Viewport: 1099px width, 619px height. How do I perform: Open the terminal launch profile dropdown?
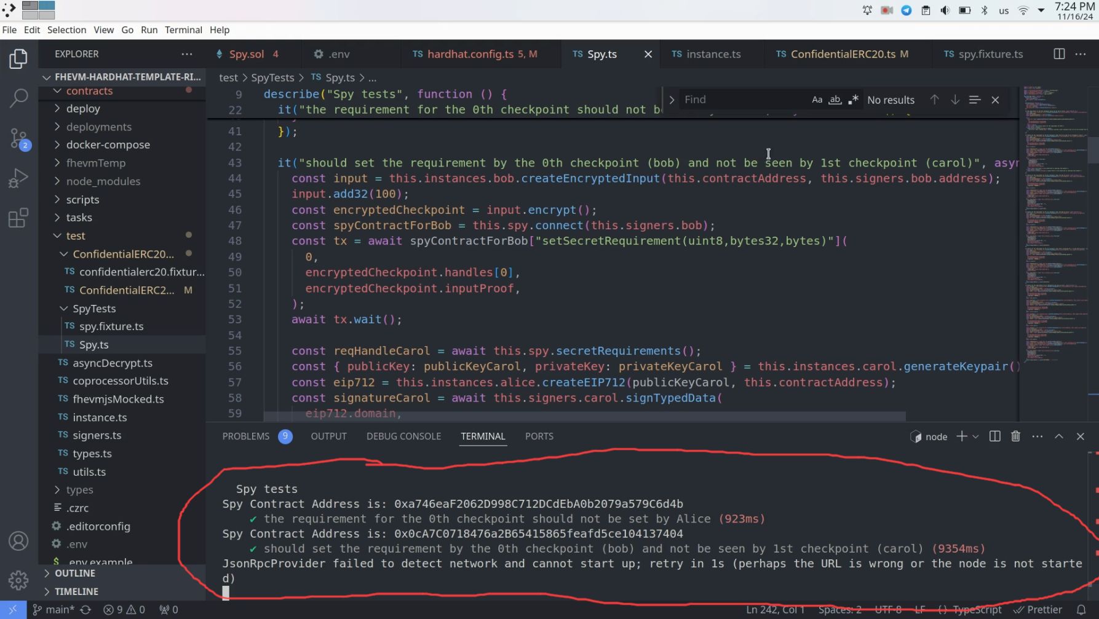[x=975, y=436]
